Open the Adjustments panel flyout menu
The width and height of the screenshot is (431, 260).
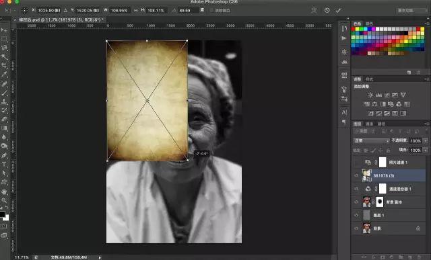(428, 79)
